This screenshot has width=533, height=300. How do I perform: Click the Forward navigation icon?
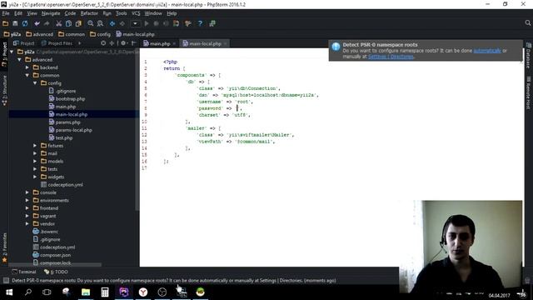(x=122, y=23)
